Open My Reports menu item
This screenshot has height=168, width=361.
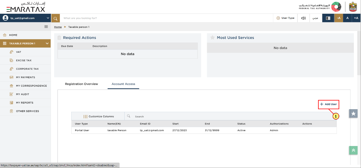click(25, 103)
